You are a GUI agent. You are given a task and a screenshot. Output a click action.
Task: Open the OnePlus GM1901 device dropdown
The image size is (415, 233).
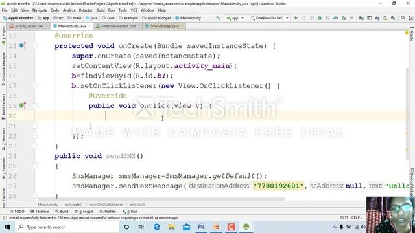click(270, 18)
